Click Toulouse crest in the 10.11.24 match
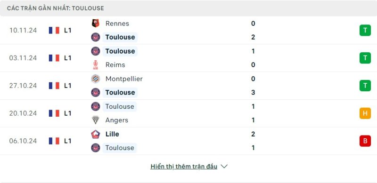The image size is (377, 183). (x=96, y=37)
